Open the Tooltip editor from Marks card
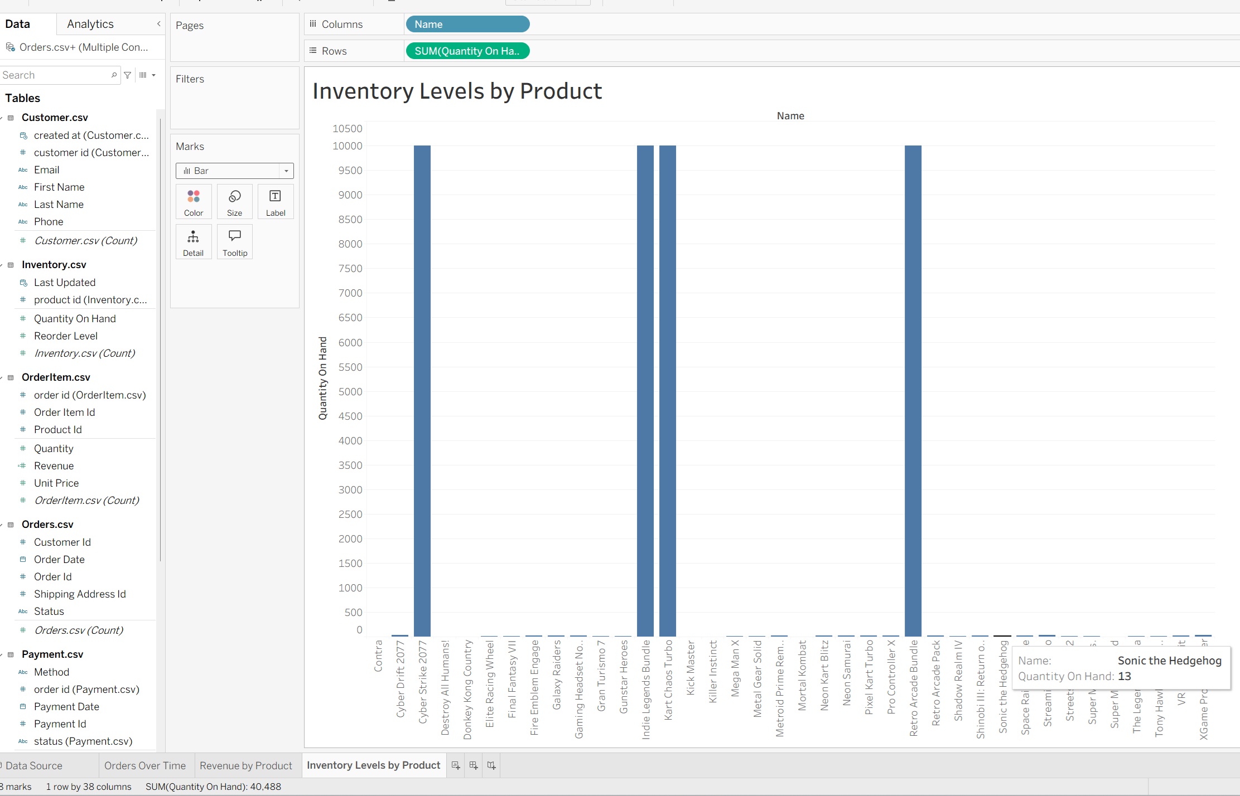 click(234, 241)
